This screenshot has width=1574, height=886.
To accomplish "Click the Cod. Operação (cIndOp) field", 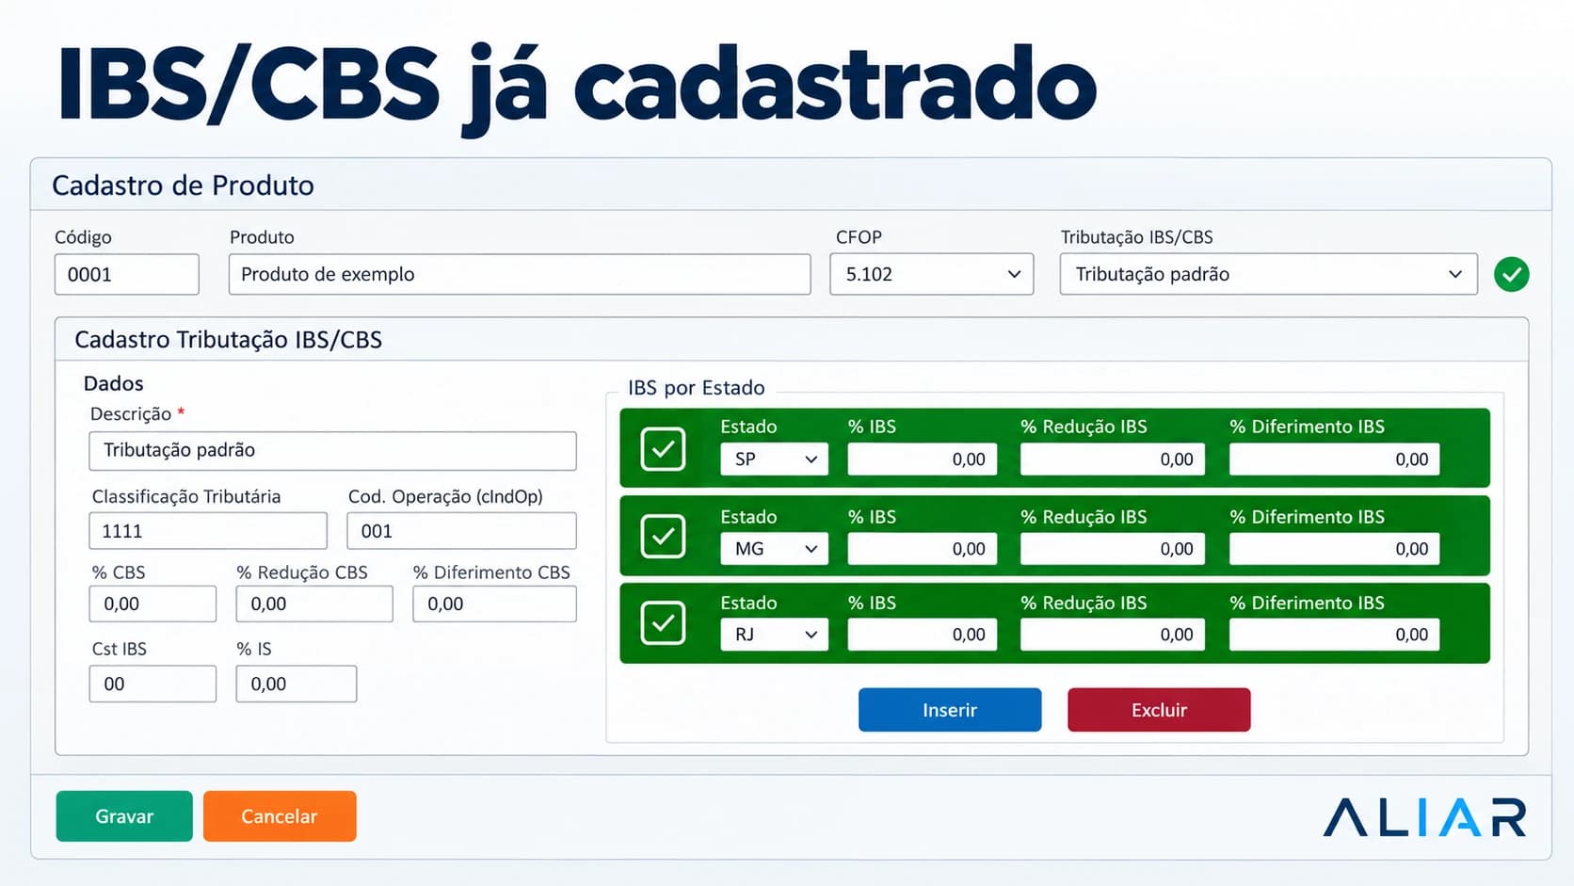I will pos(461,531).
